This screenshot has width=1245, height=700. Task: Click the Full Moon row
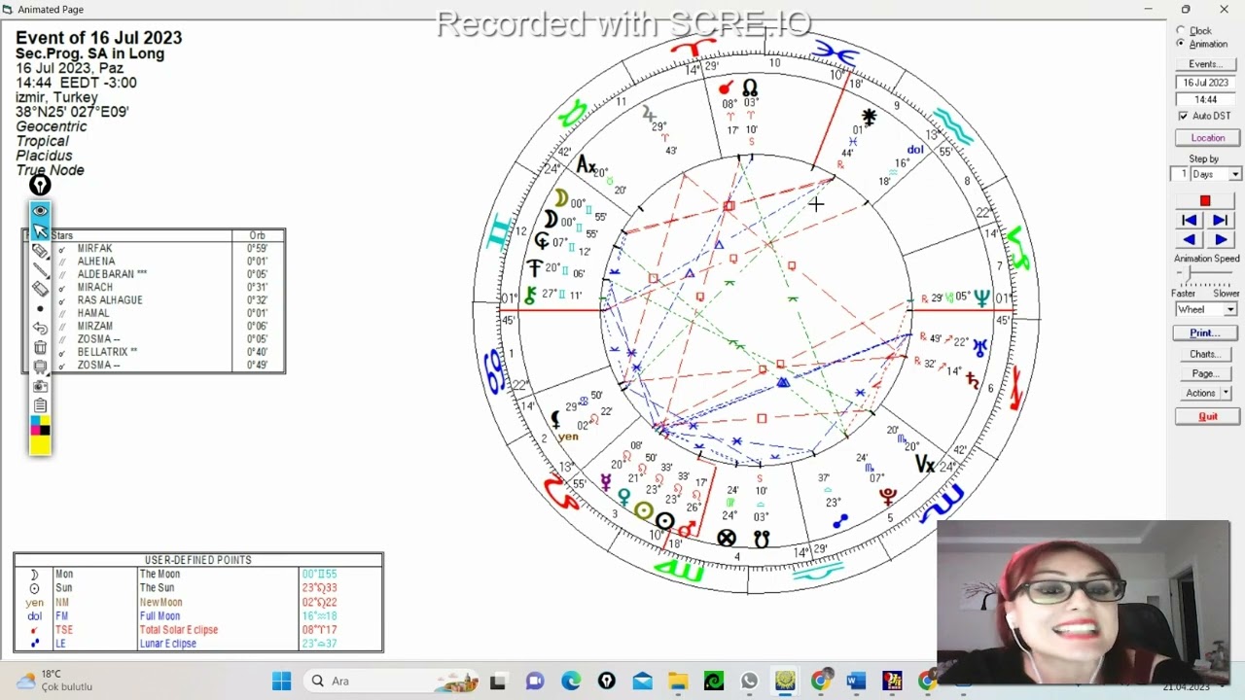click(198, 615)
